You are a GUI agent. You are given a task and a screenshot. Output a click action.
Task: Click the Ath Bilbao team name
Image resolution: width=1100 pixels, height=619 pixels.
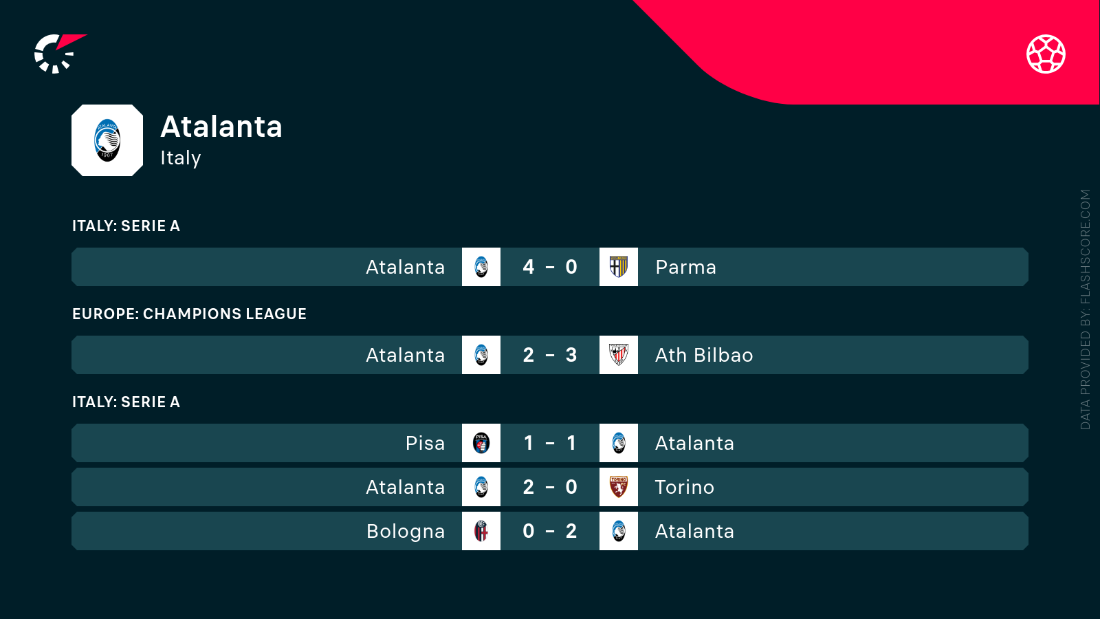click(x=704, y=355)
